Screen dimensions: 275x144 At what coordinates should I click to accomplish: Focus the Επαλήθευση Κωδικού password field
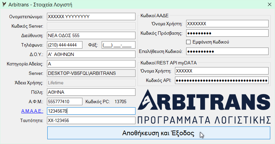227,51
